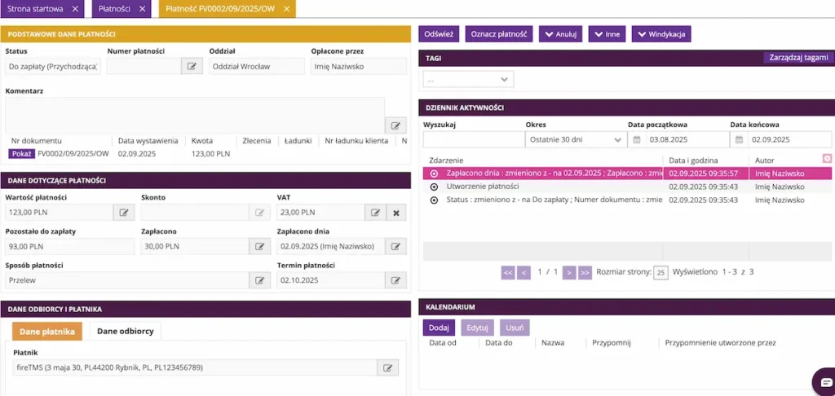835x396 pixels.
Task: Open the activity log column settings icon
Action: pos(827,159)
